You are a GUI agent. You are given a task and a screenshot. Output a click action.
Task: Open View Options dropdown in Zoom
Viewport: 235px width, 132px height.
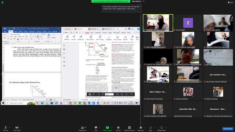click(138, 1)
